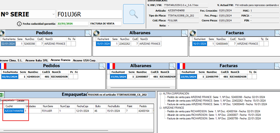Switch to the Airzone USA Corp. tab
This screenshot has height=133, width=280.
tap(84, 61)
